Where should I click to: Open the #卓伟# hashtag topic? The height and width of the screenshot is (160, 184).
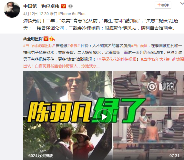(74, 45)
